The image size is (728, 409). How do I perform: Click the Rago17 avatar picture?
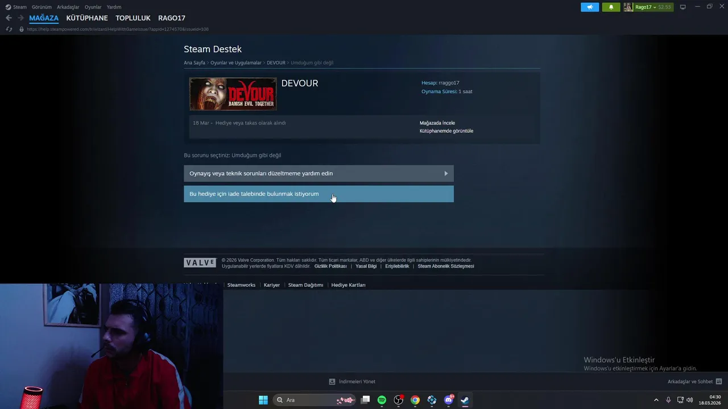coord(628,7)
